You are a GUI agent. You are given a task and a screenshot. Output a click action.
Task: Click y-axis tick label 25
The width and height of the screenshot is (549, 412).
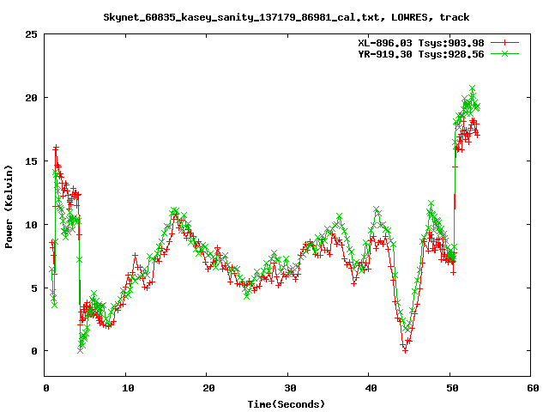point(31,34)
